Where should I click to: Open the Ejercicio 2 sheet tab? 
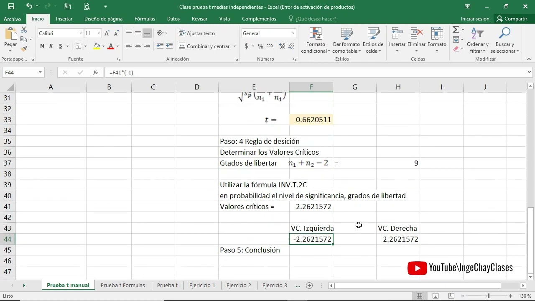coord(239,286)
